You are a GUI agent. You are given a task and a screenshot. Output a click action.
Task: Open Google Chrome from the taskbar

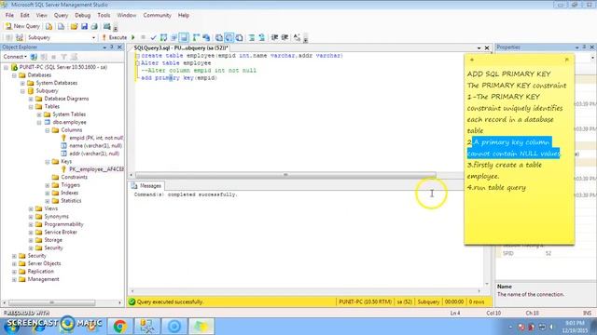pos(120,327)
